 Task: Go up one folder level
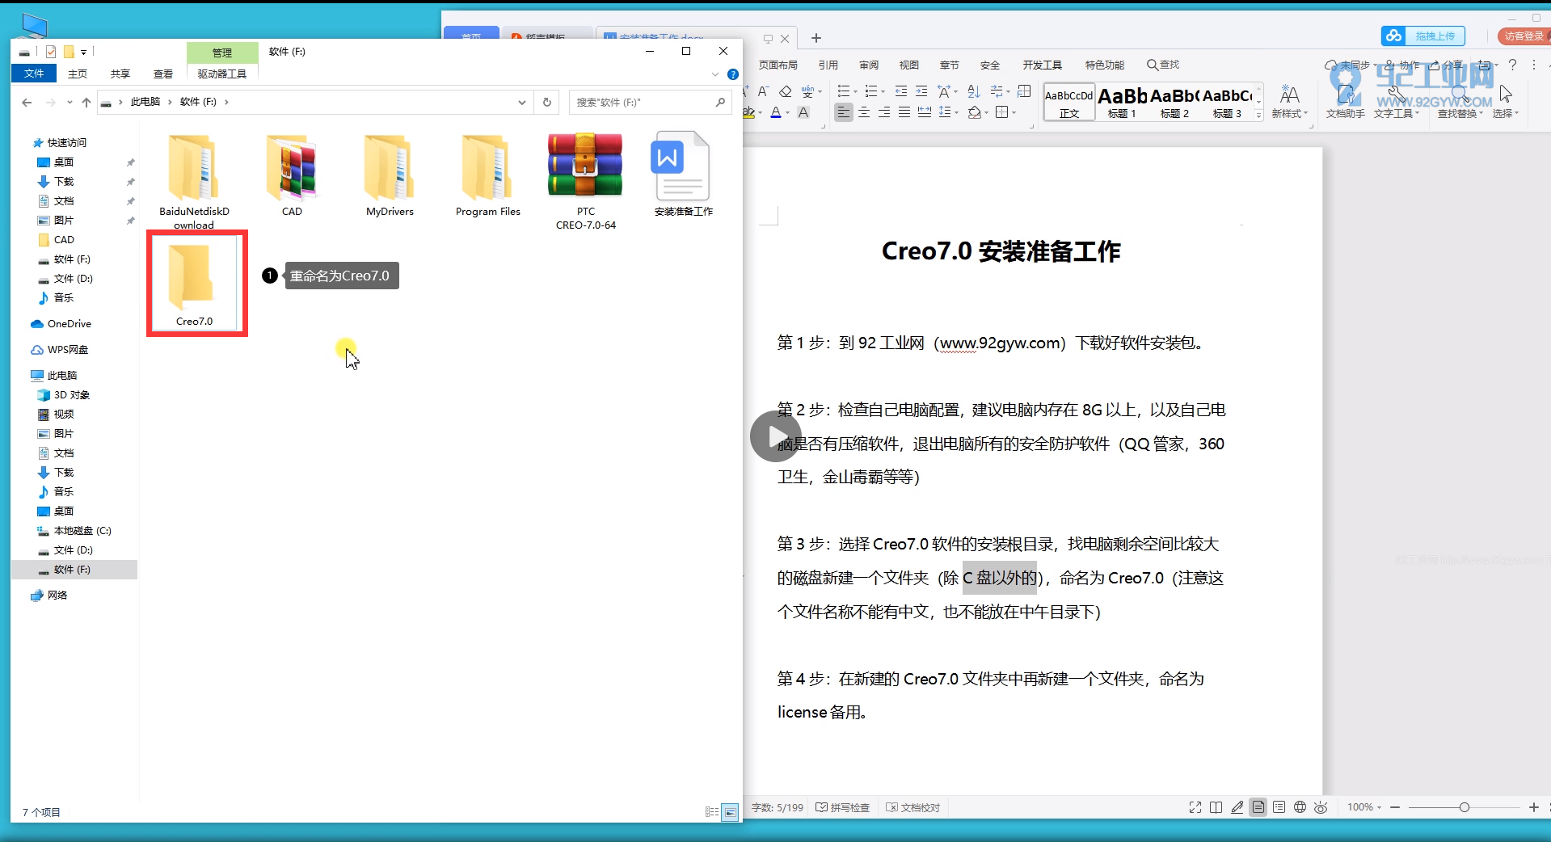86,103
